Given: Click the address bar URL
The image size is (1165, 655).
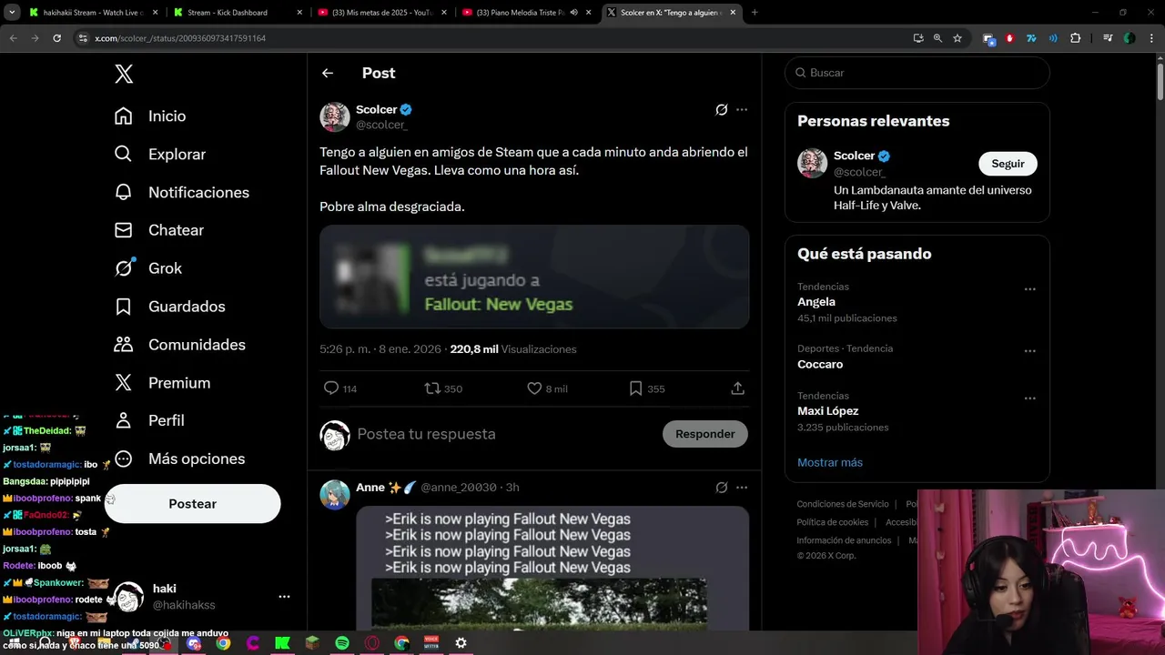Looking at the screenshot, I should tap(180, 38).
